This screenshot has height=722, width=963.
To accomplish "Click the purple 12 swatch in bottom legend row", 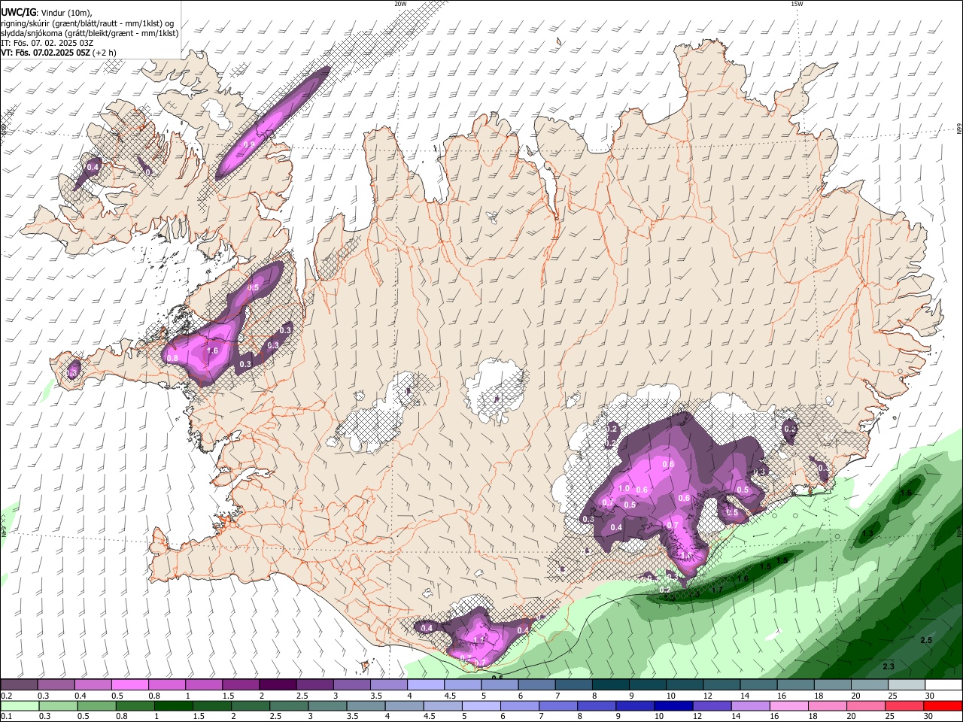I will coord(712,706).
